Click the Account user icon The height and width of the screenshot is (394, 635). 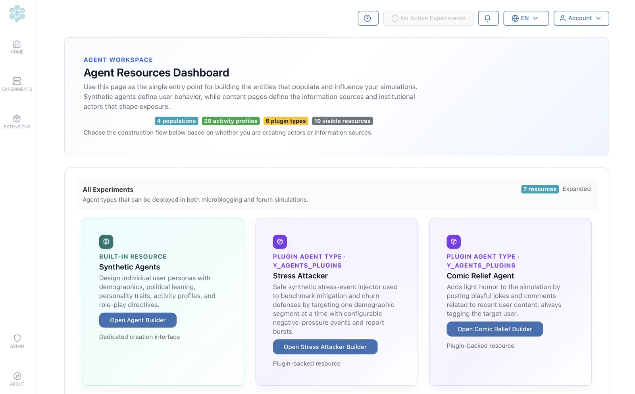click(562, 18)
